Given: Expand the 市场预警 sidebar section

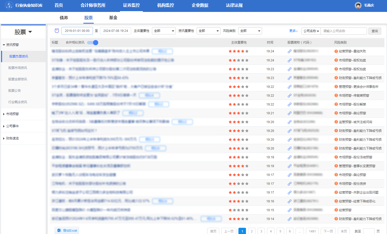Looking at the screenshot, I should coord(12,114).
